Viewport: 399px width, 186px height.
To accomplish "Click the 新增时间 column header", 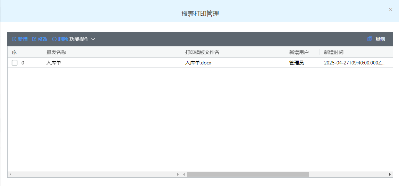I will click(334, 52).
